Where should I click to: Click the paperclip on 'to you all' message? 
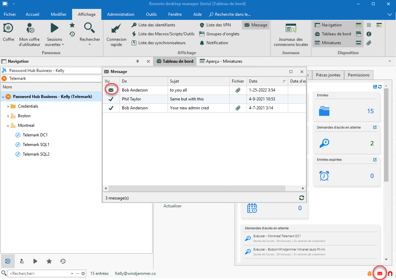238,90
